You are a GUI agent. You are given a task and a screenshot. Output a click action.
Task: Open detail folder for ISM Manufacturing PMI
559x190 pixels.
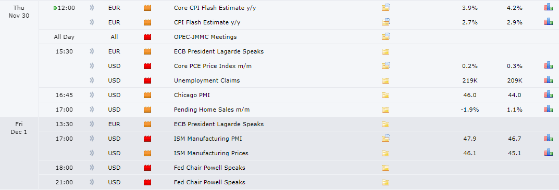[386, 139]
